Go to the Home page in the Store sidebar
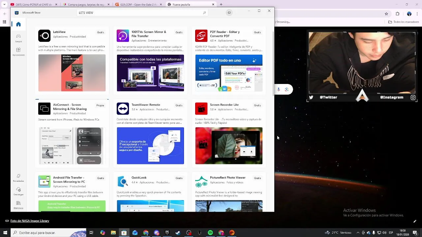 point(18,24)
